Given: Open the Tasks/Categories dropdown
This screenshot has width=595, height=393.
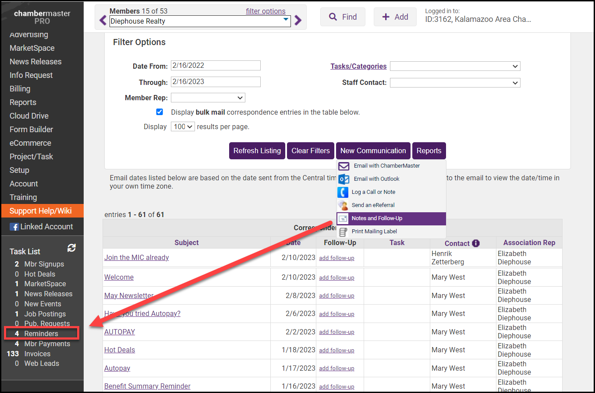Looking at the screenshot, I should click(455, 66).
